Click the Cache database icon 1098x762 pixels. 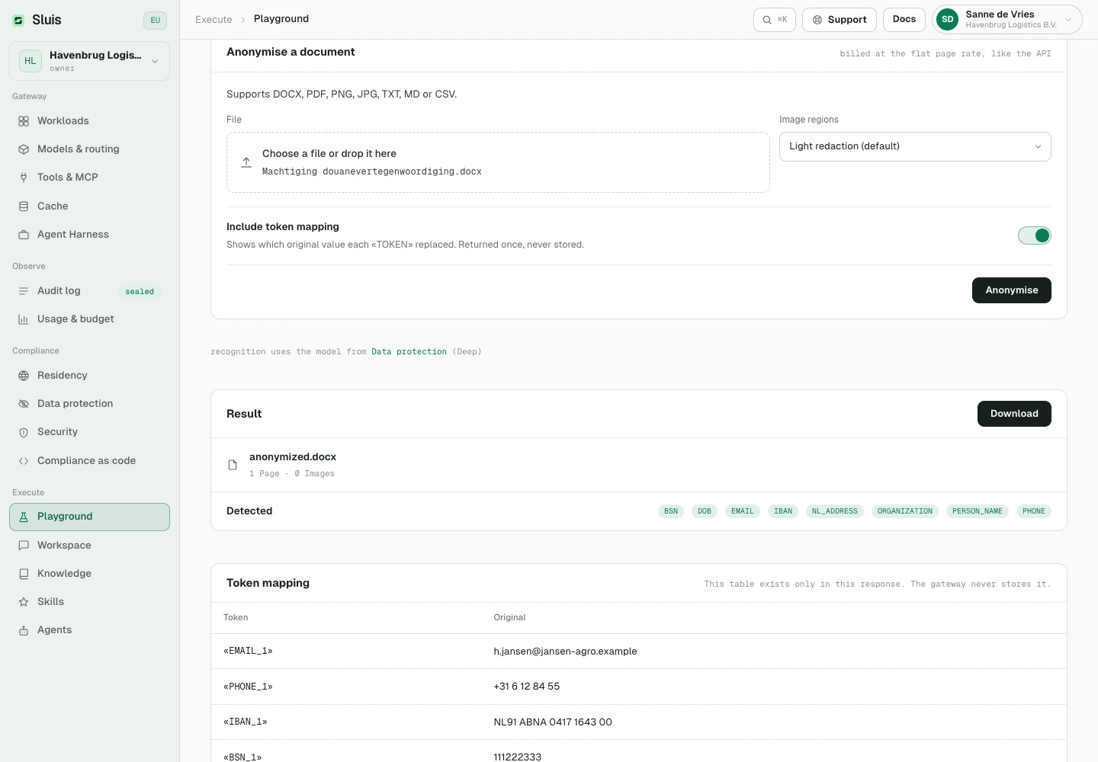pyautogui.click(x=24, y=207)
